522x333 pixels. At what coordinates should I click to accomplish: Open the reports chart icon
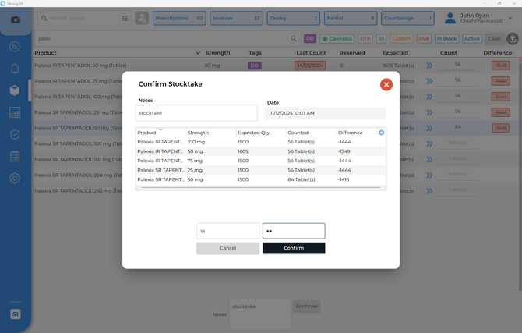(x=15, y=112)
